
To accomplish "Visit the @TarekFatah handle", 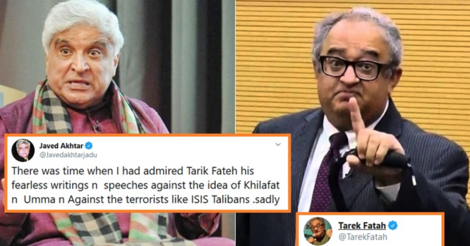I will tap(362, 237).
